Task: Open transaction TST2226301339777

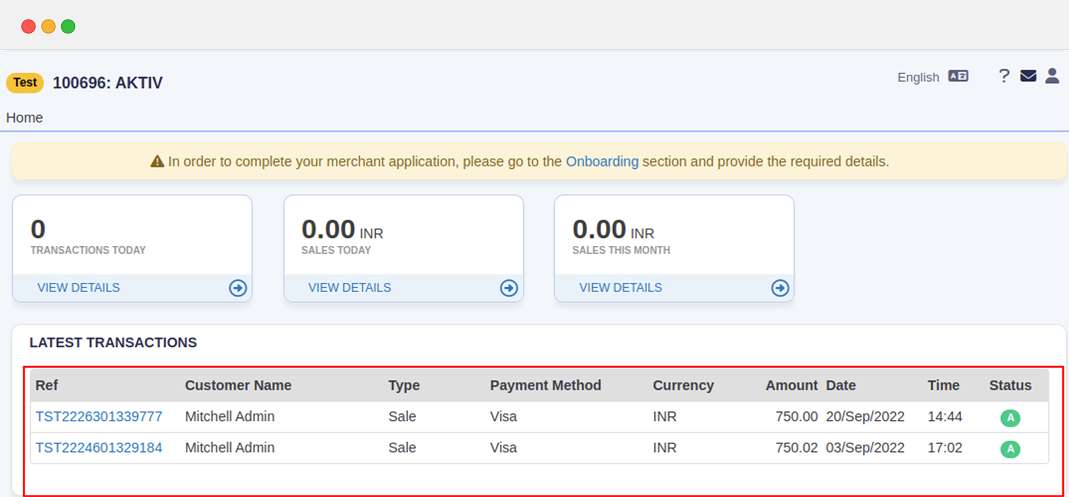Action: click(99, 417)
